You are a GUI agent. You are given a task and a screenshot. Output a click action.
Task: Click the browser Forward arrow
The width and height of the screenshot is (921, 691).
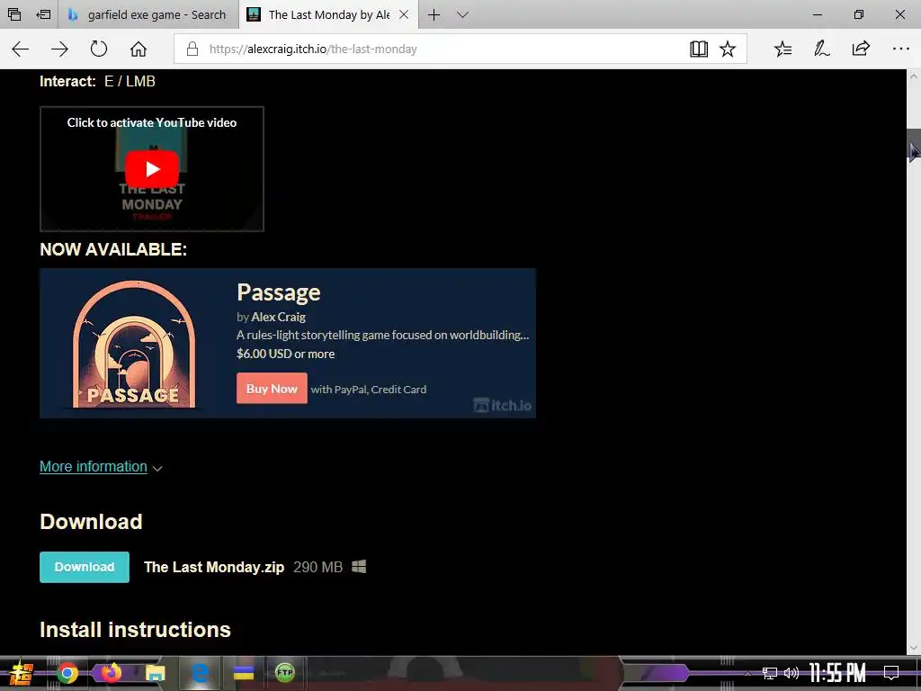(59, 49)
